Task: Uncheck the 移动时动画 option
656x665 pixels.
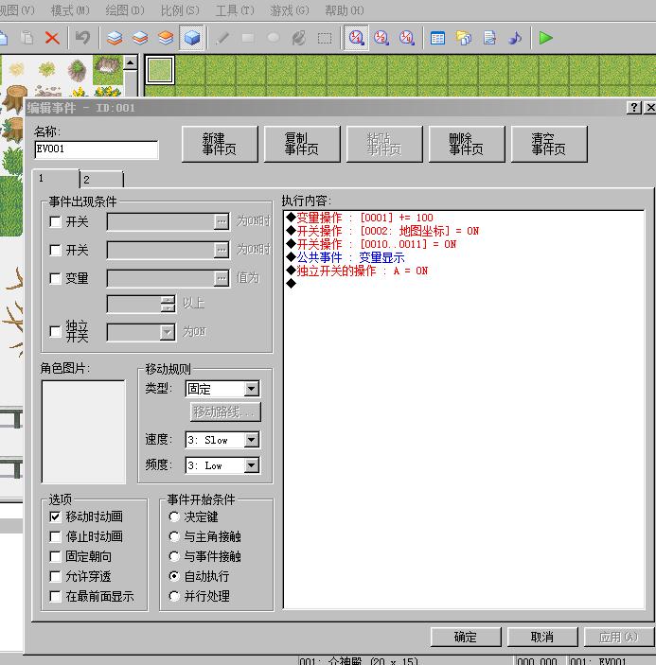Action: pyautogui.click(x=55, y=516)
